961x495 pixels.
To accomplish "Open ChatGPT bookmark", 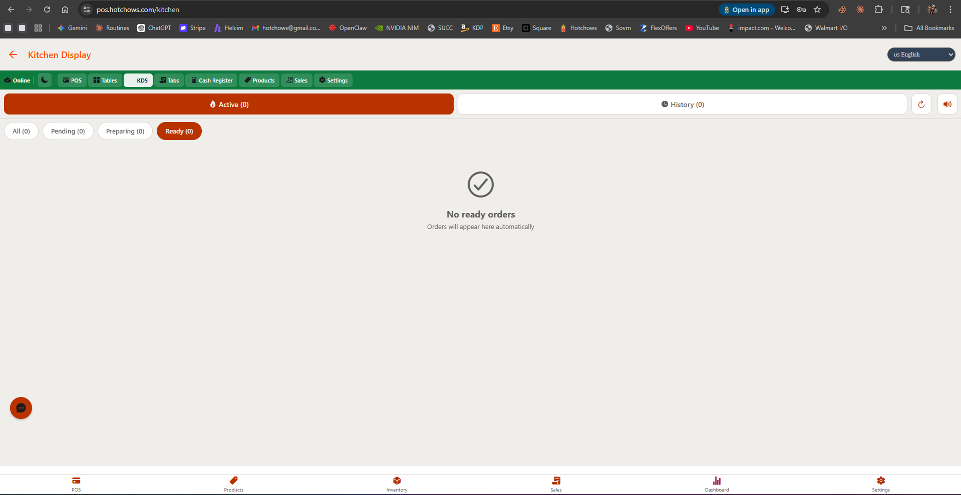I will 154,28.
